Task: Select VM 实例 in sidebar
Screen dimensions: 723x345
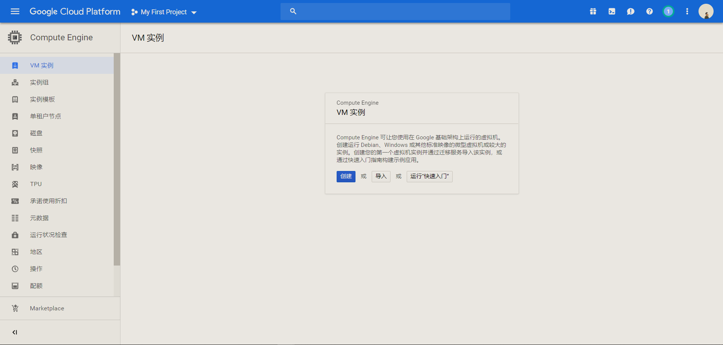Action: point(57,65)
